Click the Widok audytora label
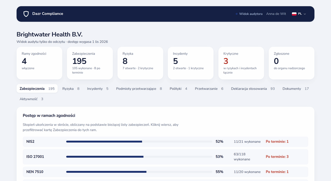The image size is (331, 181). pos(251,14)
